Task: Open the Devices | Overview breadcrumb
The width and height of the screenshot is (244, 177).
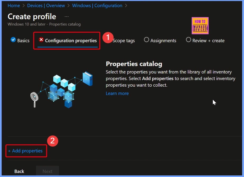Action: 46,6
